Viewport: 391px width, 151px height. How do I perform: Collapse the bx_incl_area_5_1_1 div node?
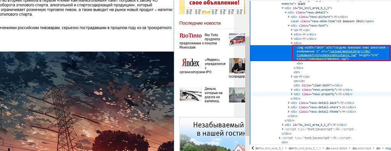click(283, 8)
